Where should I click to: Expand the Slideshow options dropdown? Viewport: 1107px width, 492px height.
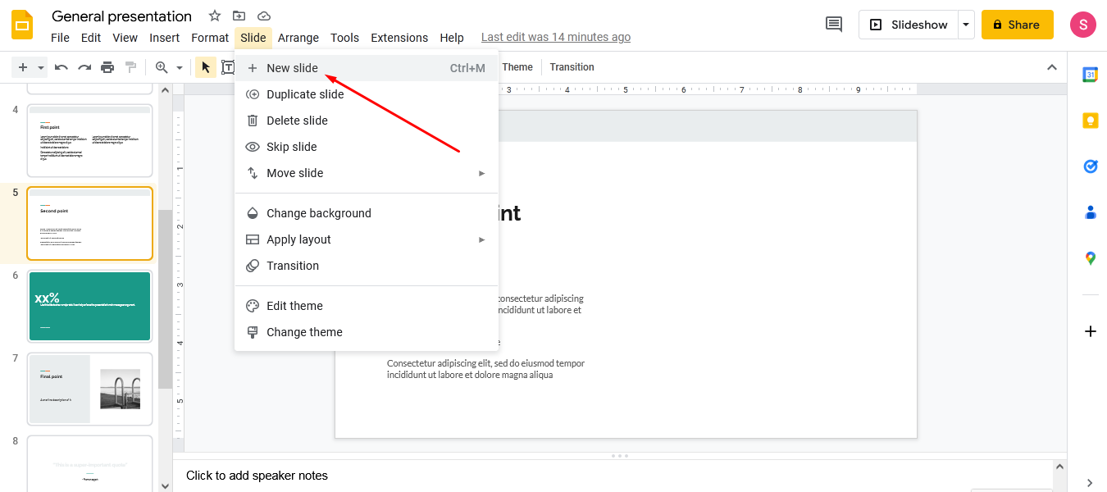pyautogui.click(x=965, y=24)
